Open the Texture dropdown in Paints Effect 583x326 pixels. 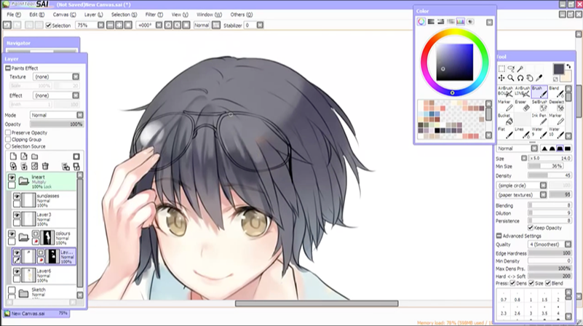click(53, 76)
